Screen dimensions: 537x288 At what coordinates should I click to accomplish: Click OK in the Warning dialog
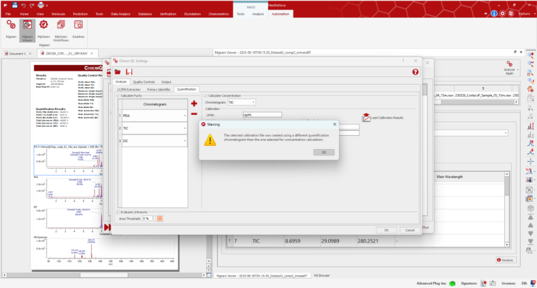(x=324, y=152)
